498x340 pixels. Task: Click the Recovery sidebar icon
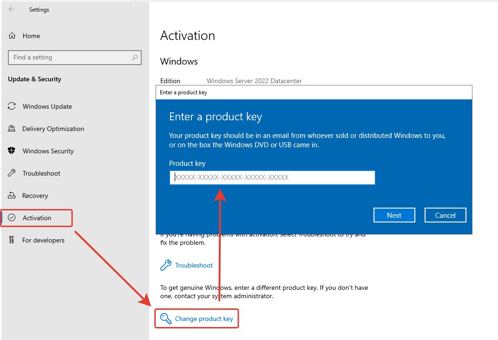pyautogui.click(x=12, y=196)
